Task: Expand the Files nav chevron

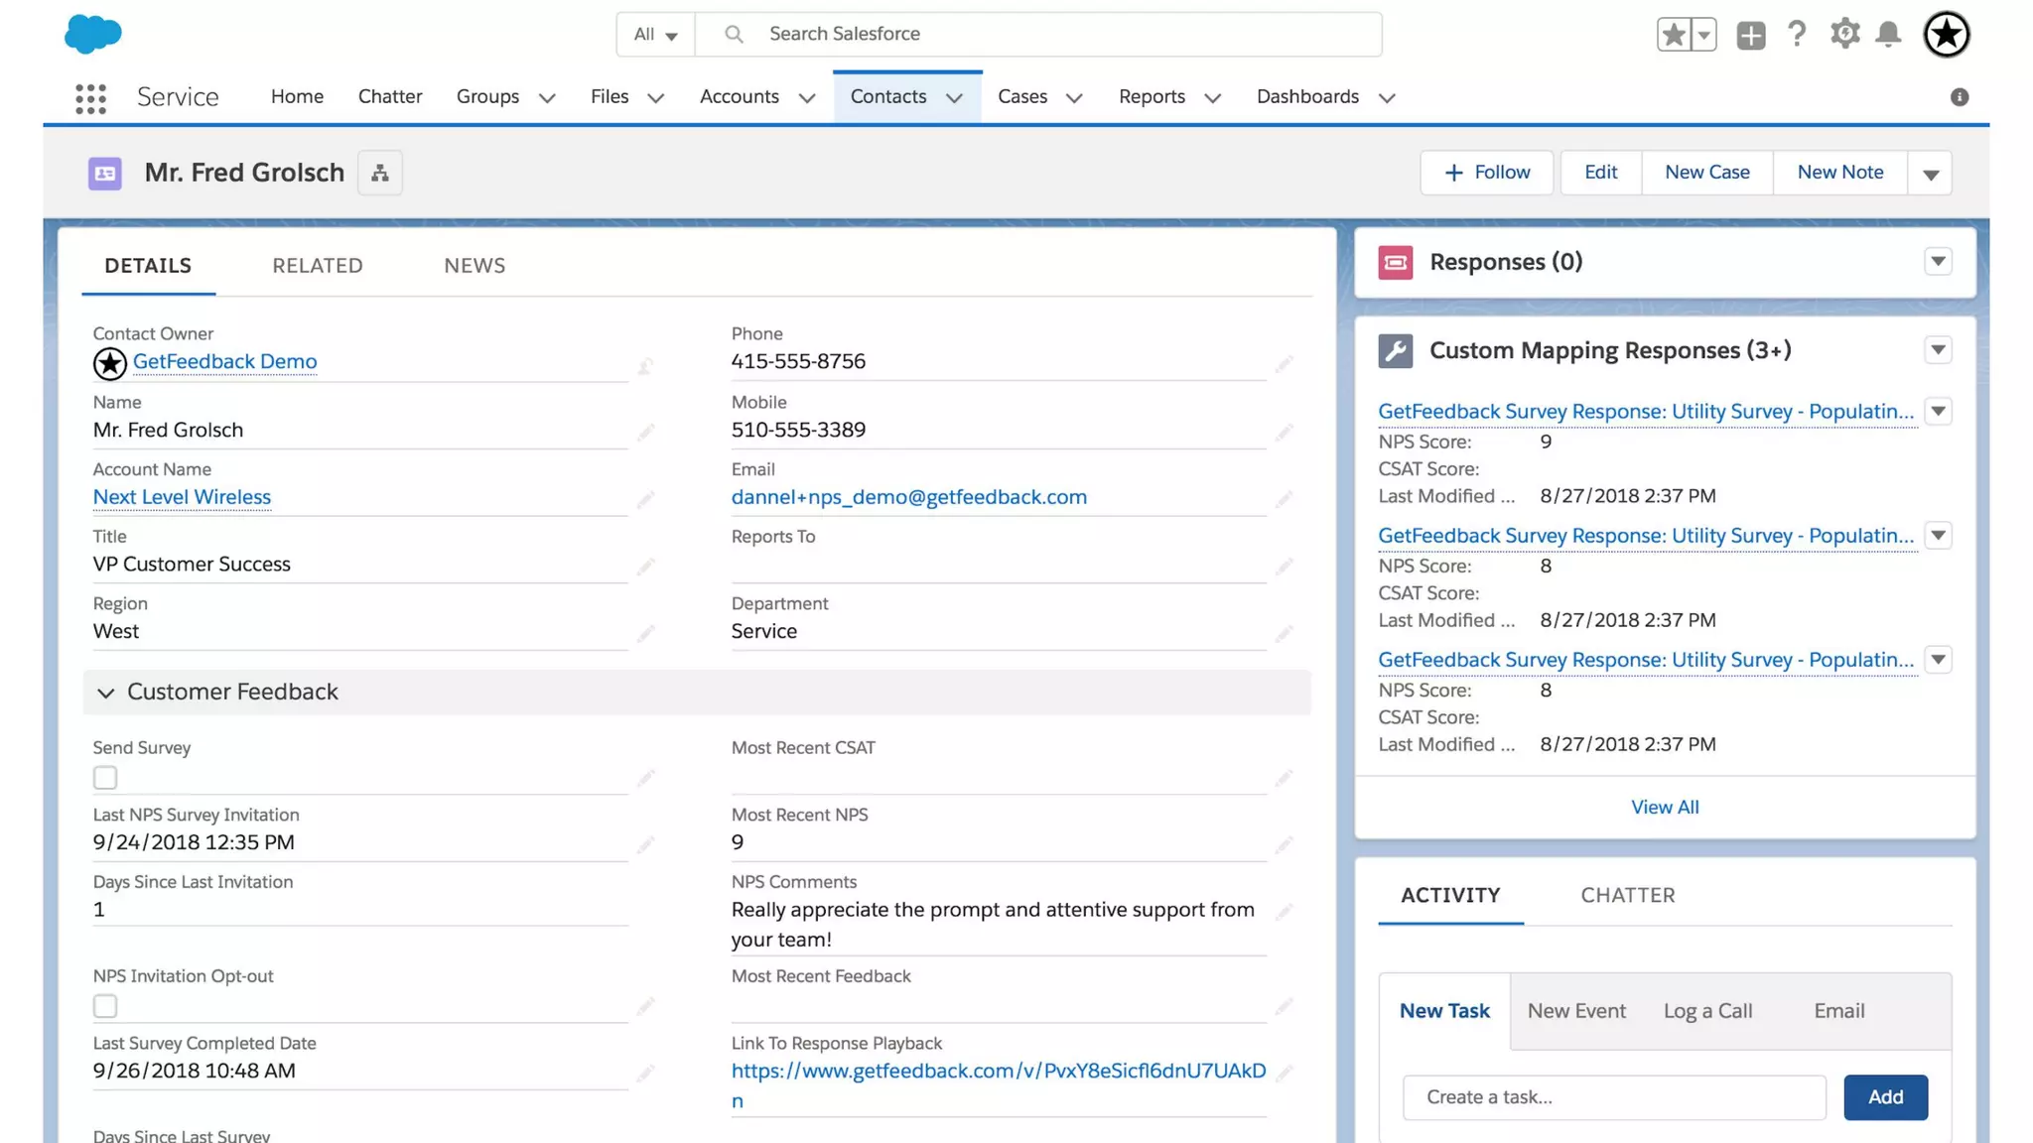Action: pos(655,98)
